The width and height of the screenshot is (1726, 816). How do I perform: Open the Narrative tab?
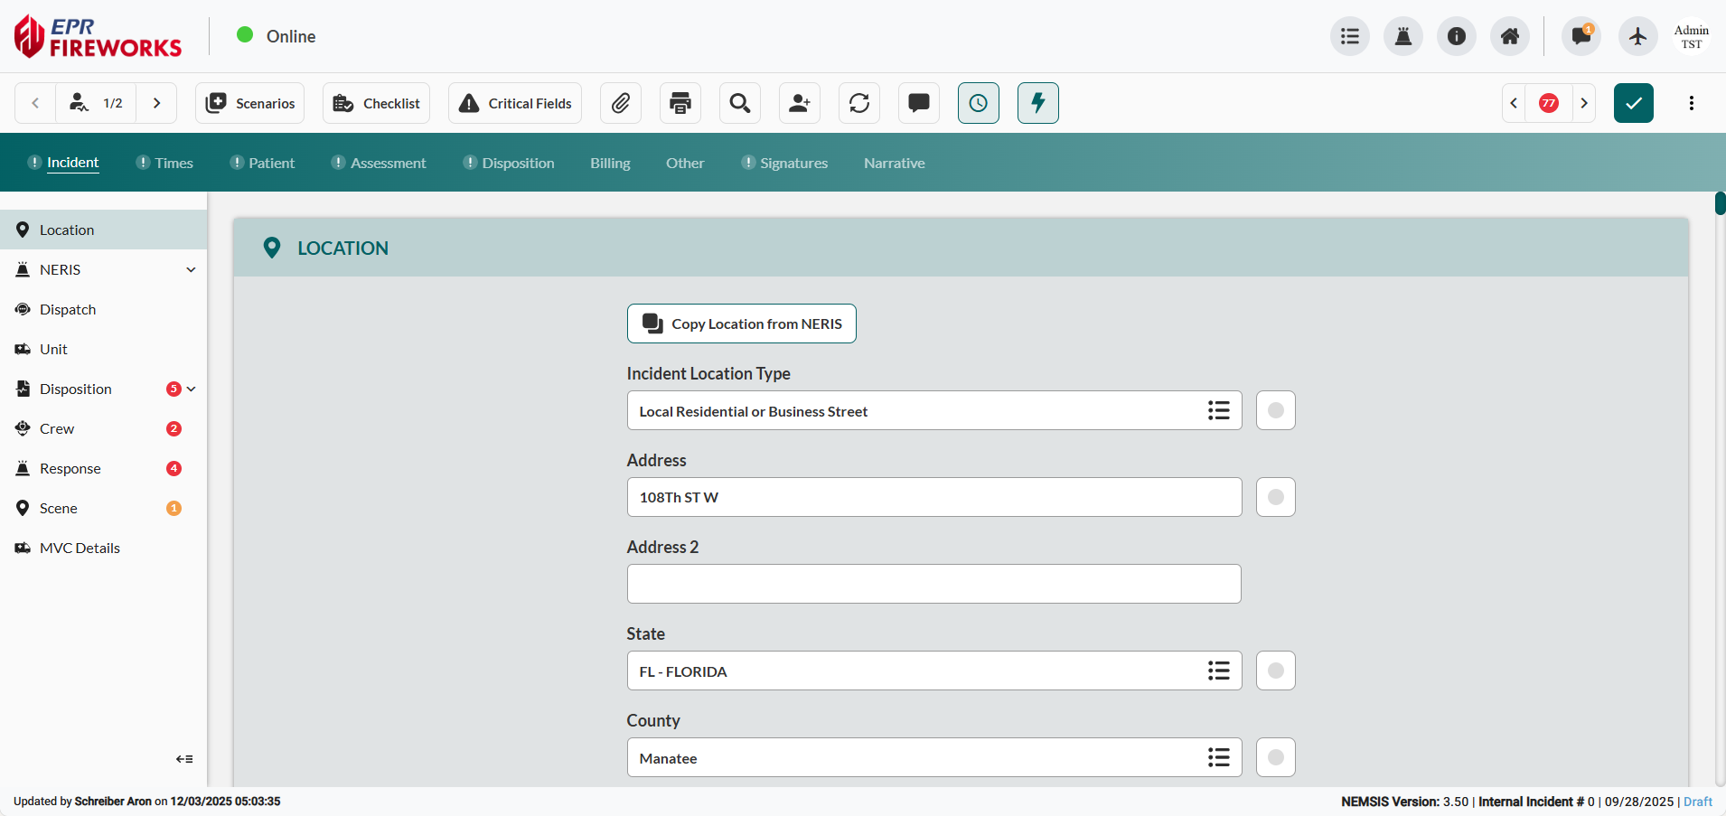894,163
